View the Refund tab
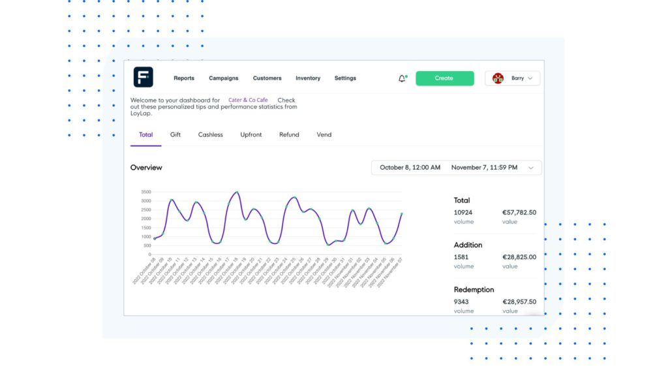This screenshot has height=376, width=668. pos(288,134)
